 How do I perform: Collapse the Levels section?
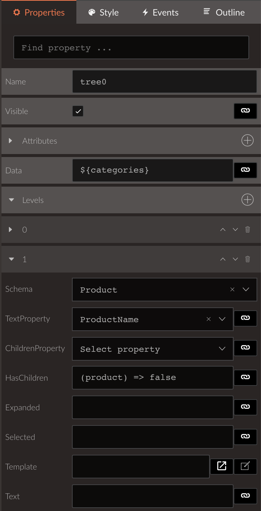(x=11, y=200)
